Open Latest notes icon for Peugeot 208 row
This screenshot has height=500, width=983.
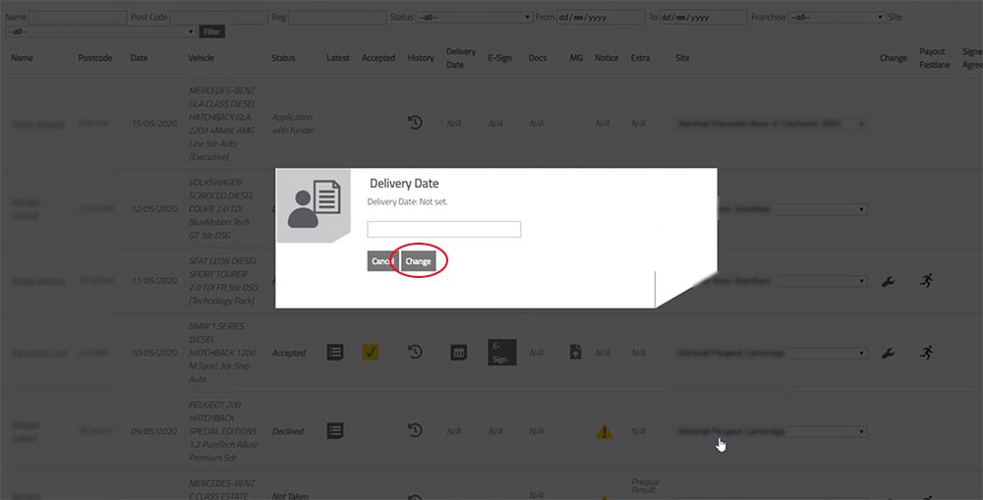[x=335, y=430]
